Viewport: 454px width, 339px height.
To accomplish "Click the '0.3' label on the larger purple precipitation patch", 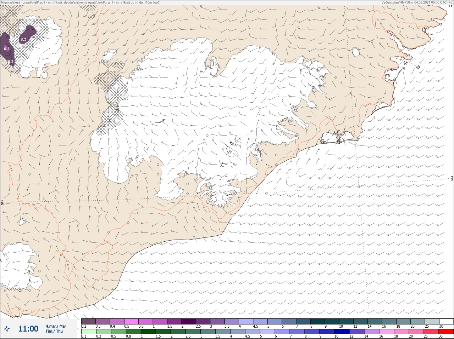I will point(7,49).
